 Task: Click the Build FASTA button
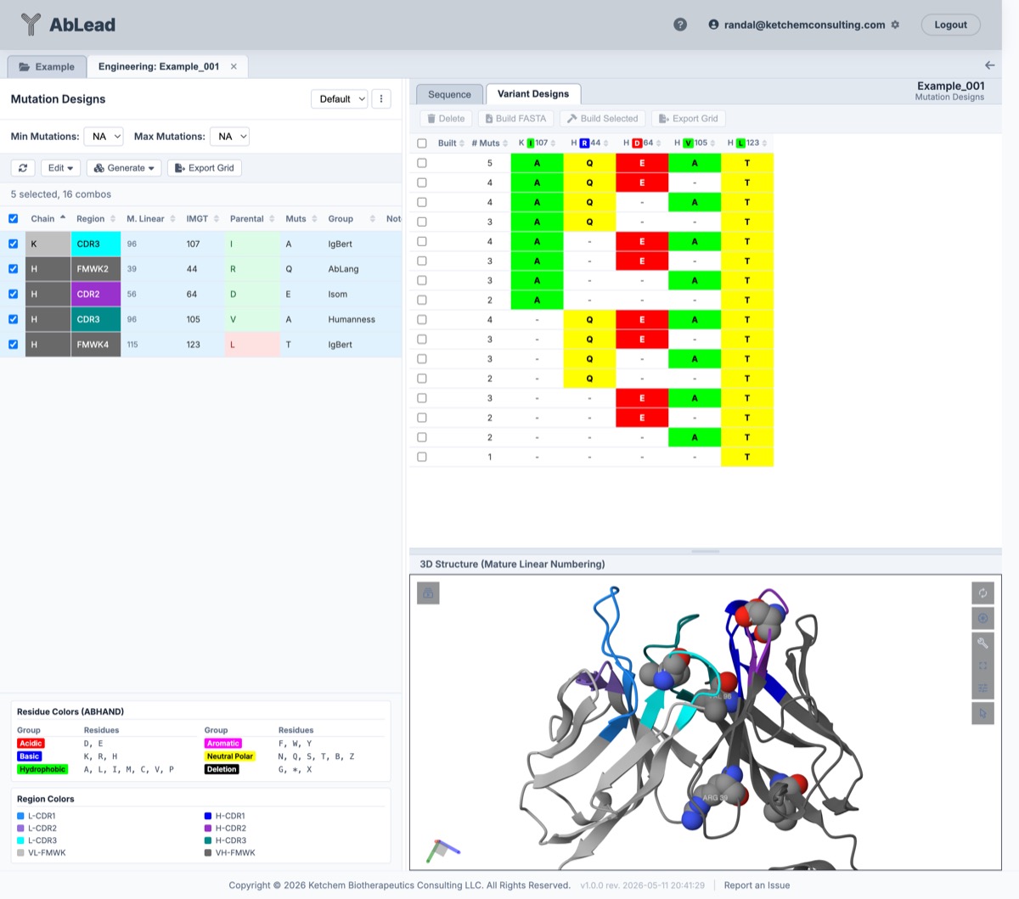coord(515,119)
